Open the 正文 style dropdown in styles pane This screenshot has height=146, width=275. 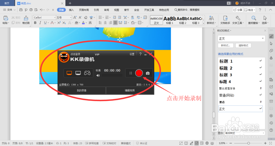click(263, 38)
